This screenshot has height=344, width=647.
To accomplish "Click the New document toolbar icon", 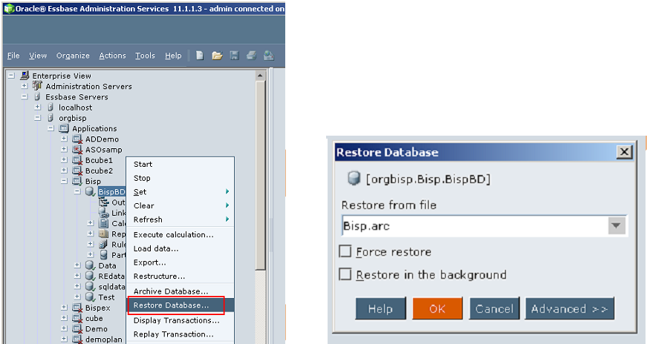I will [200, 55].
